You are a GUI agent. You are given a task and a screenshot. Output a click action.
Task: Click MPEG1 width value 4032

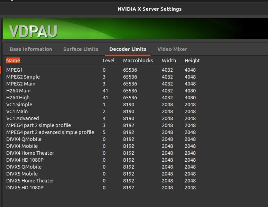[167, 70]
